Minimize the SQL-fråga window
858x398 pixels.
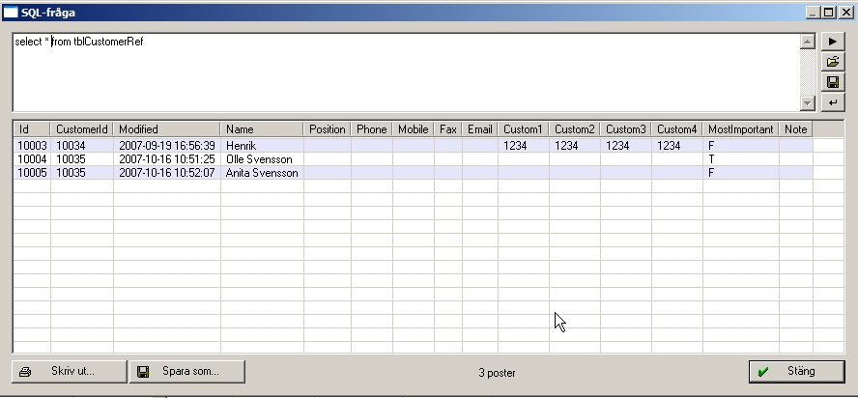click(813, 12)
